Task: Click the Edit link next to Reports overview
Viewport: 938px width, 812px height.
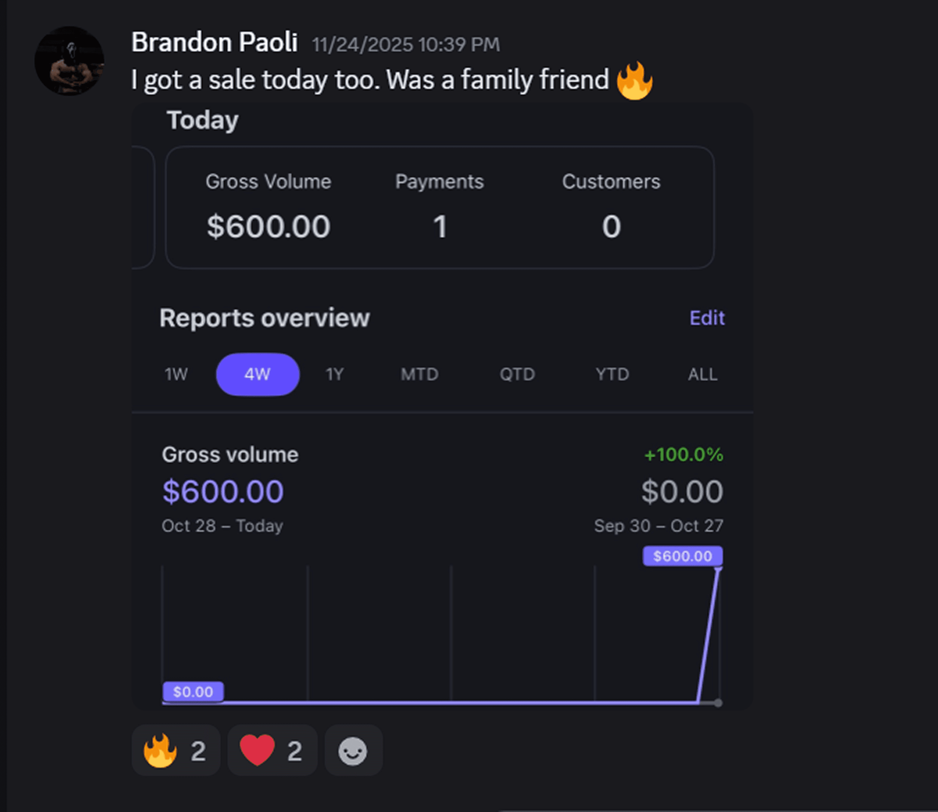Action: point(706,318)
